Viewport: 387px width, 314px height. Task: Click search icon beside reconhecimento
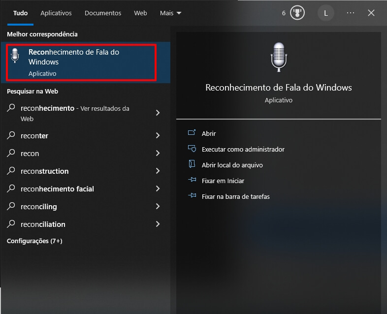(11, 108)
